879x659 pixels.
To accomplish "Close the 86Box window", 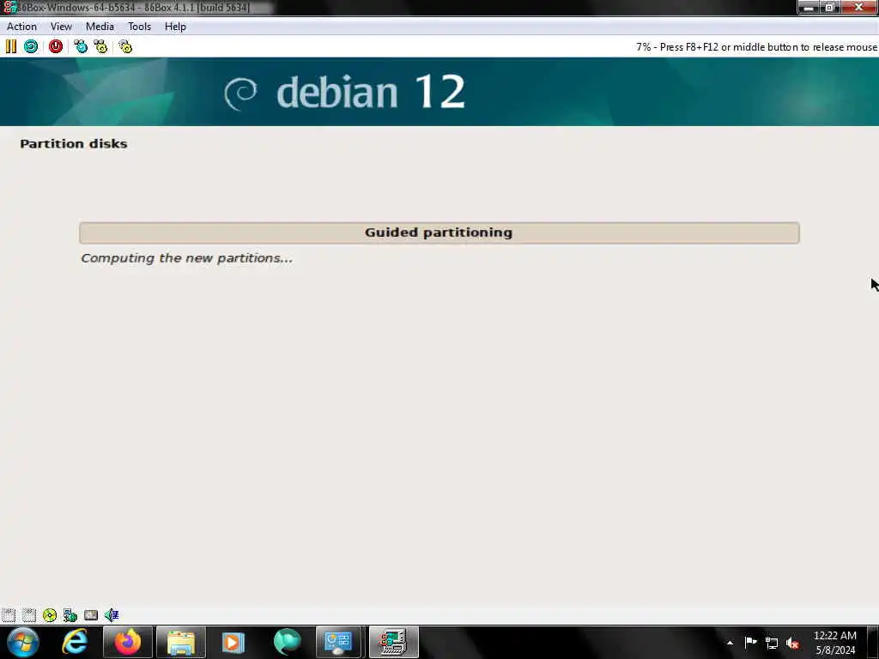I will pyautogui.click(x=858, y=7).
